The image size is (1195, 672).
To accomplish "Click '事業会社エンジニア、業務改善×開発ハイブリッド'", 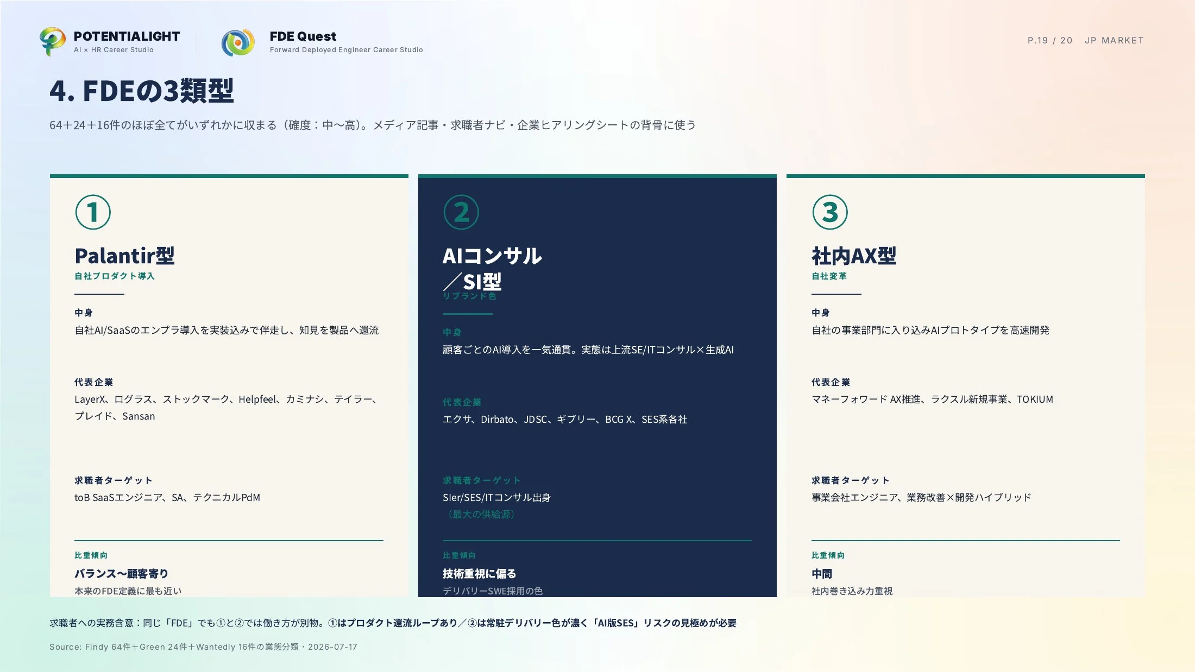I will point(921,498).
